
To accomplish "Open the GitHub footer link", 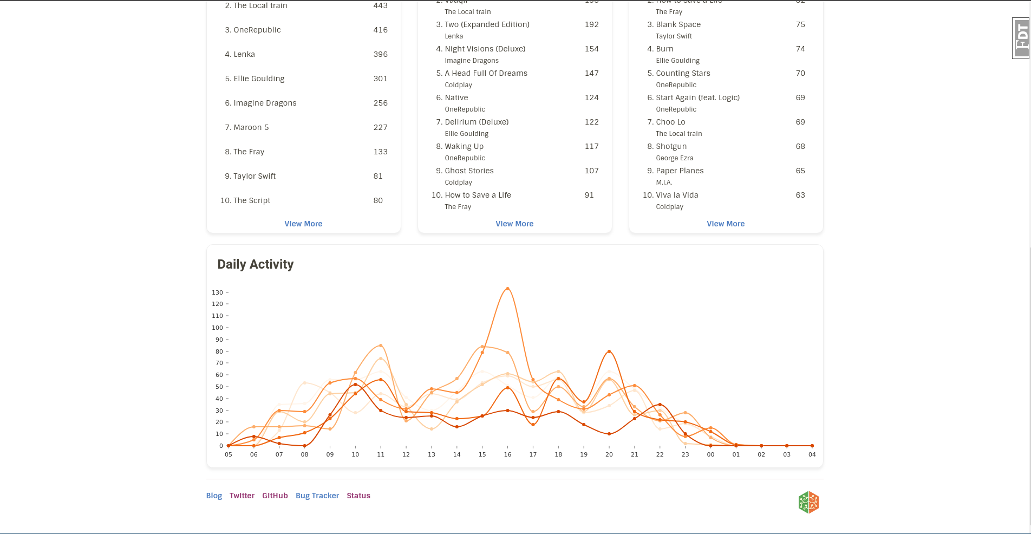I will tap(275, 496).
